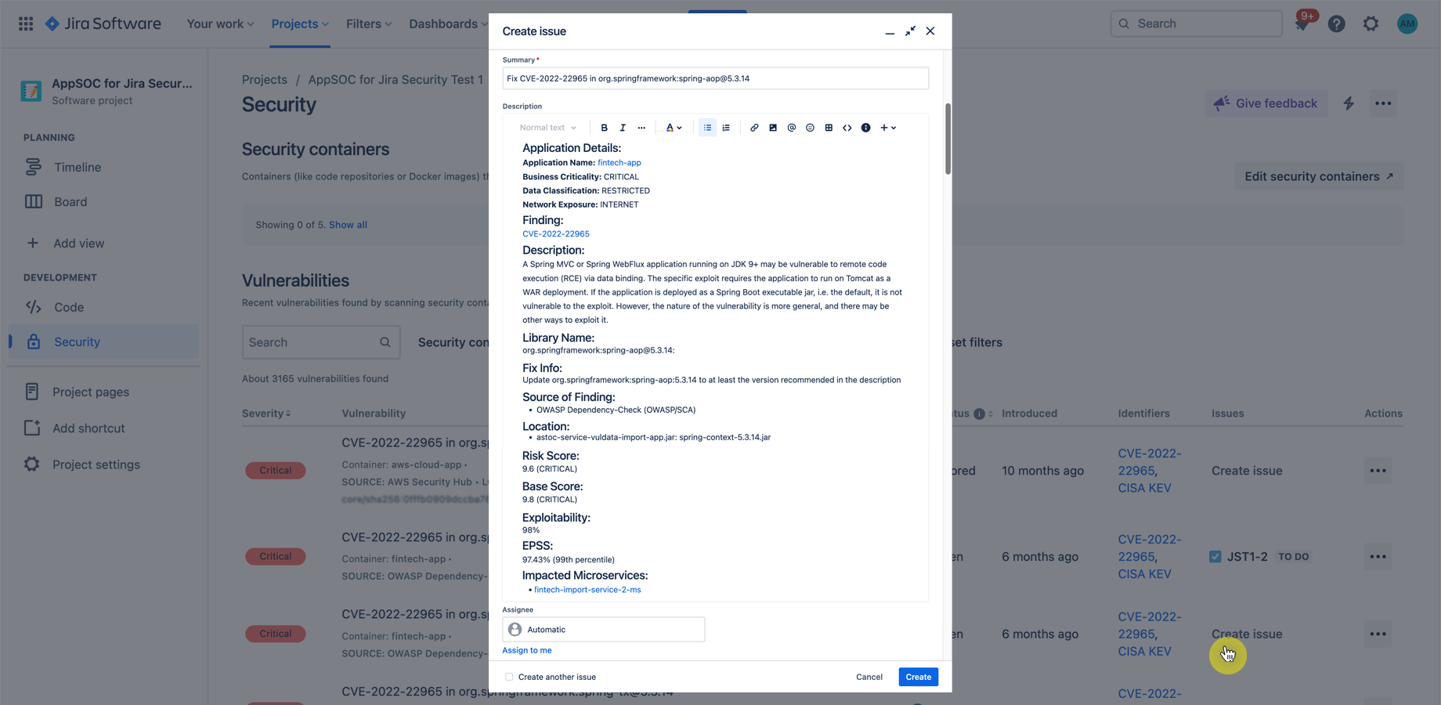Screen dimensions: 1441x705
Task: Insert an info panel
Action: coord(866,128)
